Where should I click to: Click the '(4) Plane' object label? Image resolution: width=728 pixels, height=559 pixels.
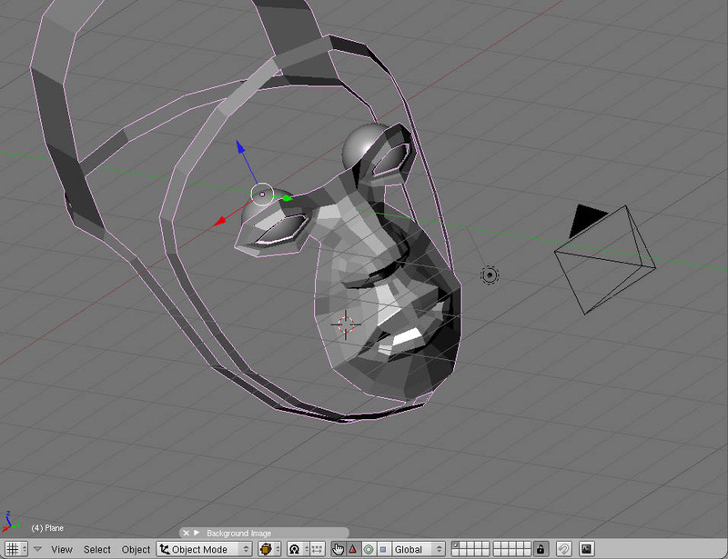click(x=47, y=528)
